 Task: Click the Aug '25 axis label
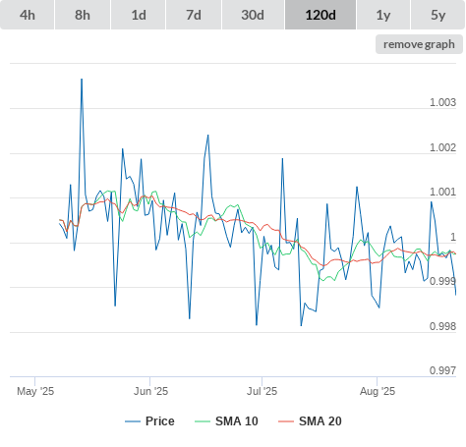click(x=378, y=391)
